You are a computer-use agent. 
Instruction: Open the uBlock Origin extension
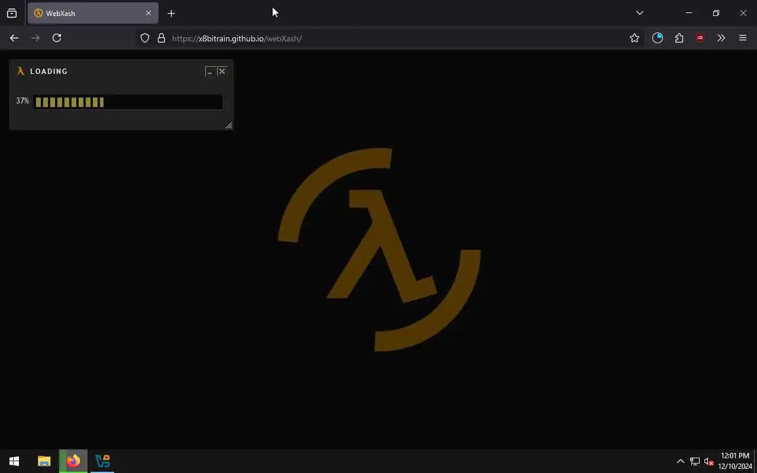point(700,38)
